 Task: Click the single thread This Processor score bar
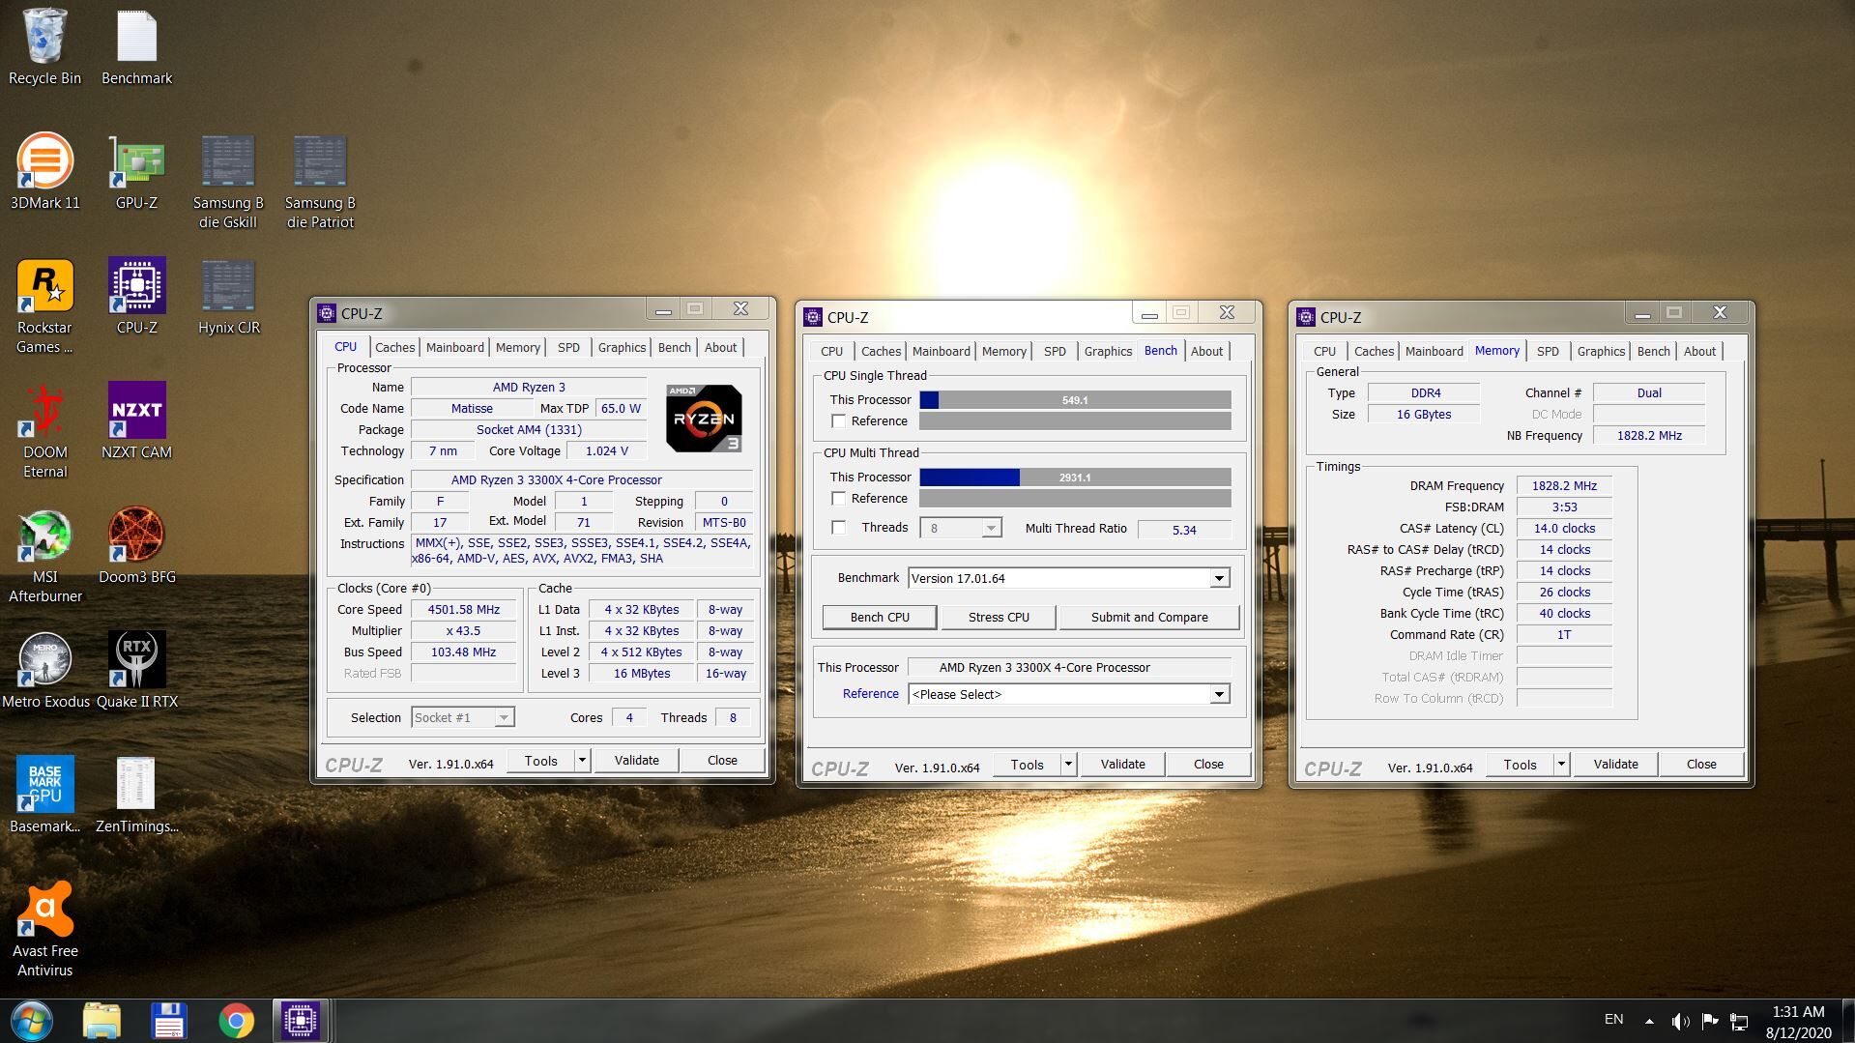(1075, 400)
